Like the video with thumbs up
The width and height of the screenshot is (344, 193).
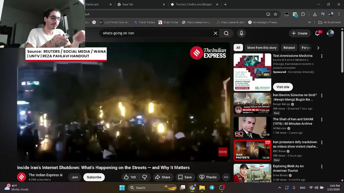130,177
